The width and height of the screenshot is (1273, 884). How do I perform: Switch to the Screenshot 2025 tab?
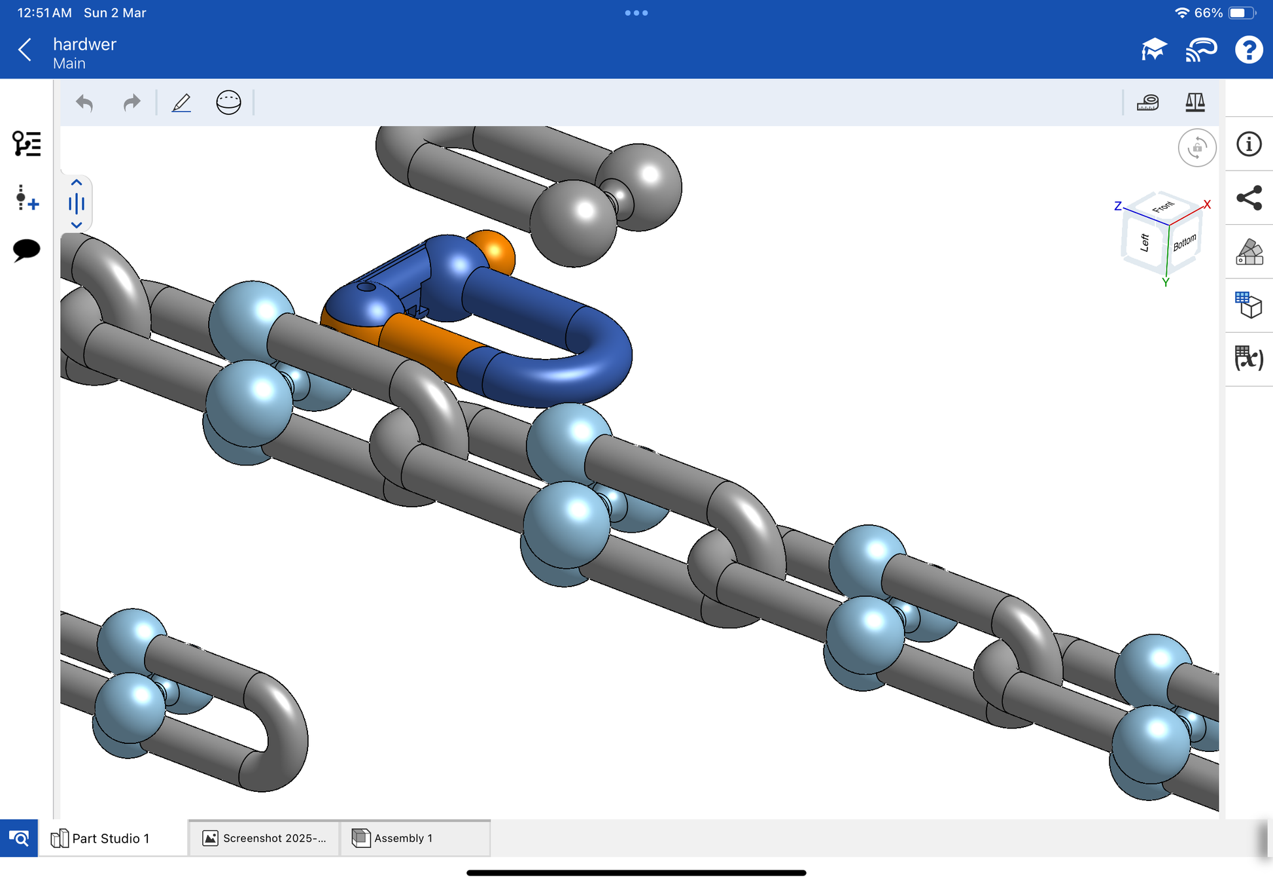pos(264,838)
